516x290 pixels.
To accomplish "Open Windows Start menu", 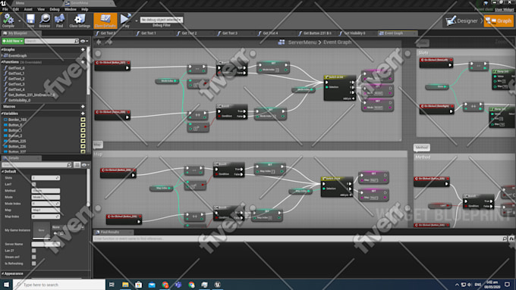I will [6, 285].
